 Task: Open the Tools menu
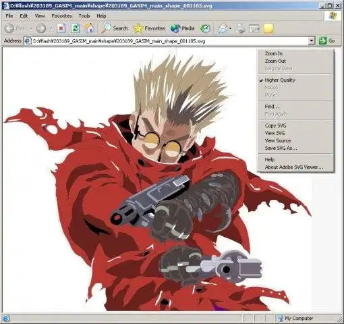(x=84, y=16)
